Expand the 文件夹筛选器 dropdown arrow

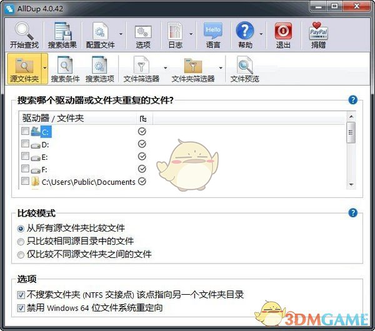click(221, 68)
